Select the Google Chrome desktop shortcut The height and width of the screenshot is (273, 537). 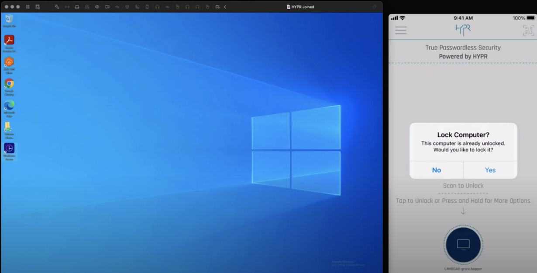[x=9, y=87]
